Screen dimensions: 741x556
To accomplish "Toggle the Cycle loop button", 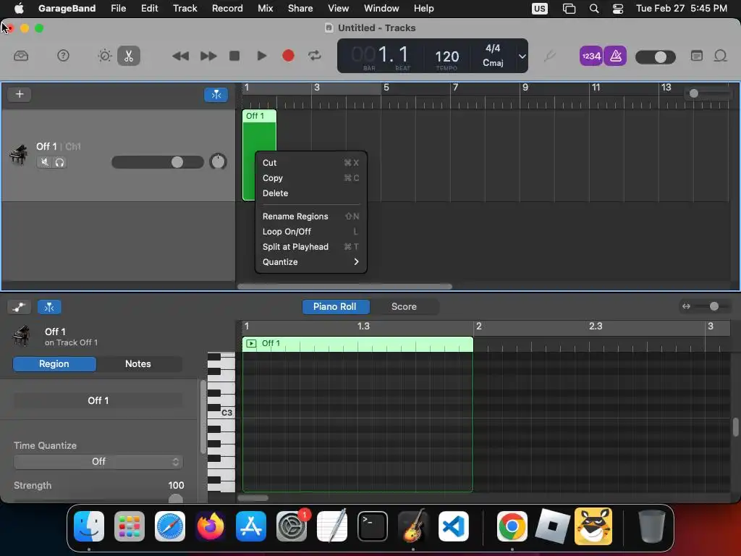I will click(x=315, y=56).
